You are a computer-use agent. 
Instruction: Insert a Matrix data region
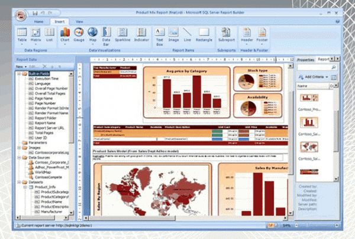(x=35, y=35)
